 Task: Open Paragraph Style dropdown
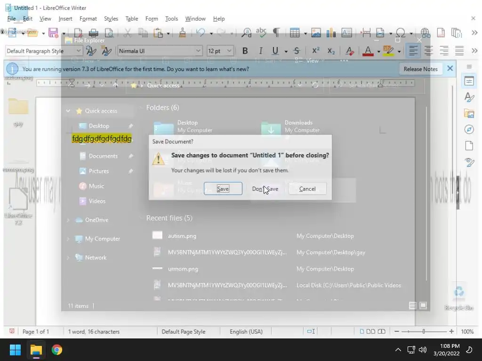pyautogui.click(x=79, y=51)
